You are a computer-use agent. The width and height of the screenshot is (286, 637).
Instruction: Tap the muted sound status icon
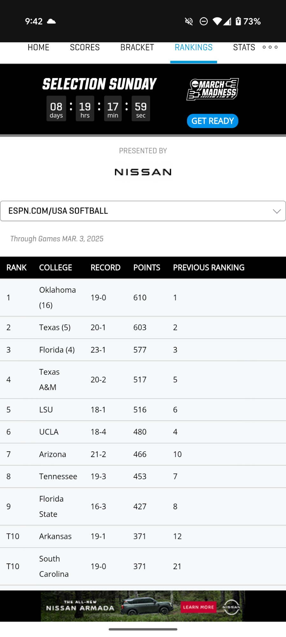(189, 21)
